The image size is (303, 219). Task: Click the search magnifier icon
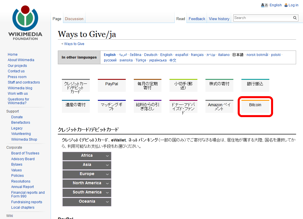coord(295,18)
